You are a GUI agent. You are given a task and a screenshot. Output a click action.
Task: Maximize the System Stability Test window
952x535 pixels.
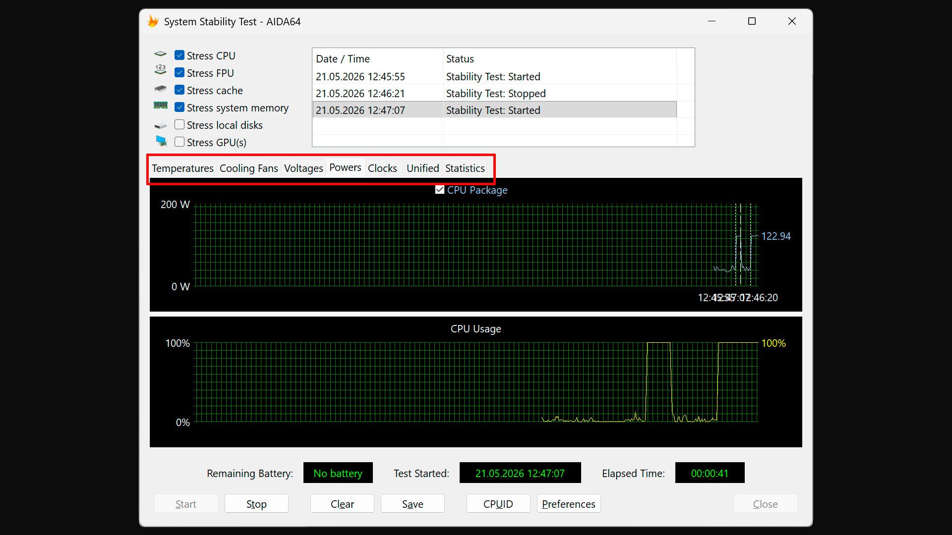(x=752, y=21)
